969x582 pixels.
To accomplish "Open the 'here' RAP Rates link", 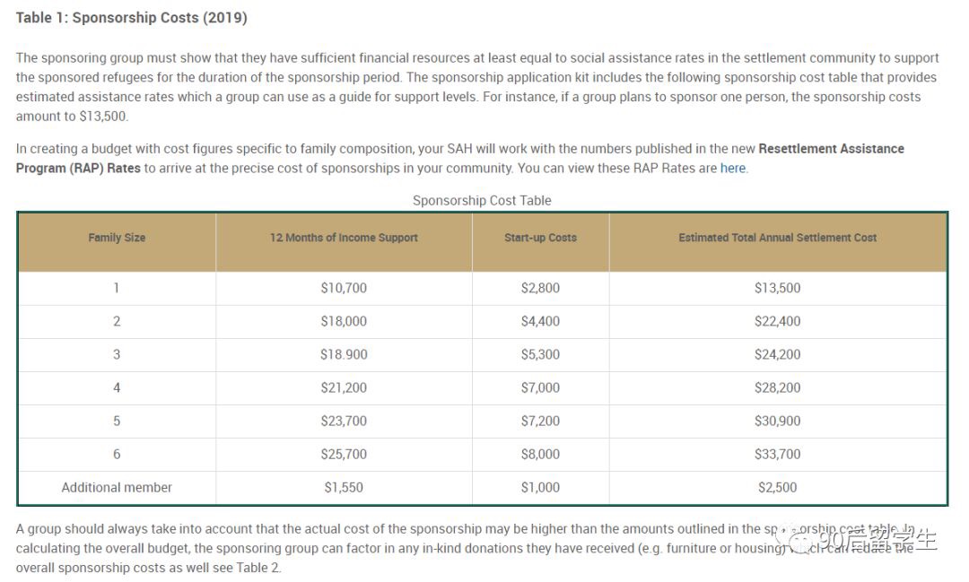I will coord(733,168).
